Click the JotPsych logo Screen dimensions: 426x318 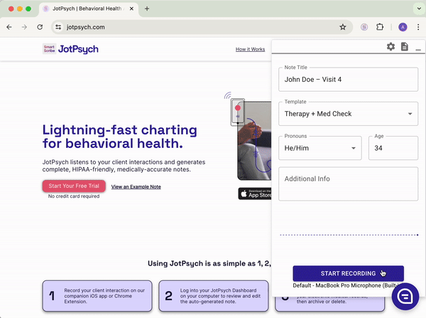(x=70, y=49)
